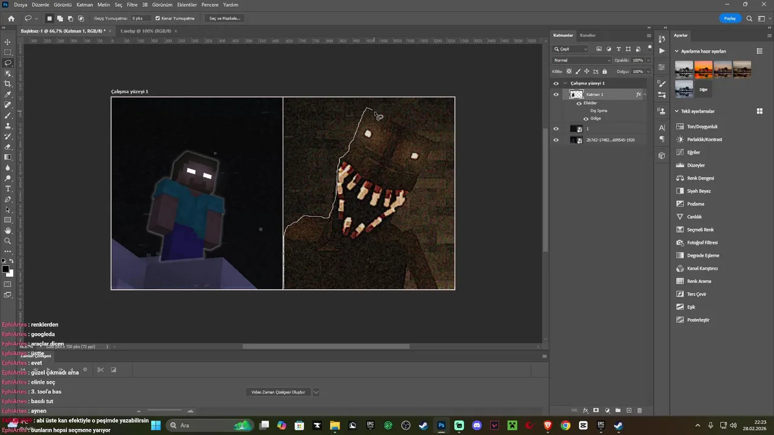This screenshot has height=435, width=774.
Task: Click the foreground color swatch
Action: coord(5,269)
